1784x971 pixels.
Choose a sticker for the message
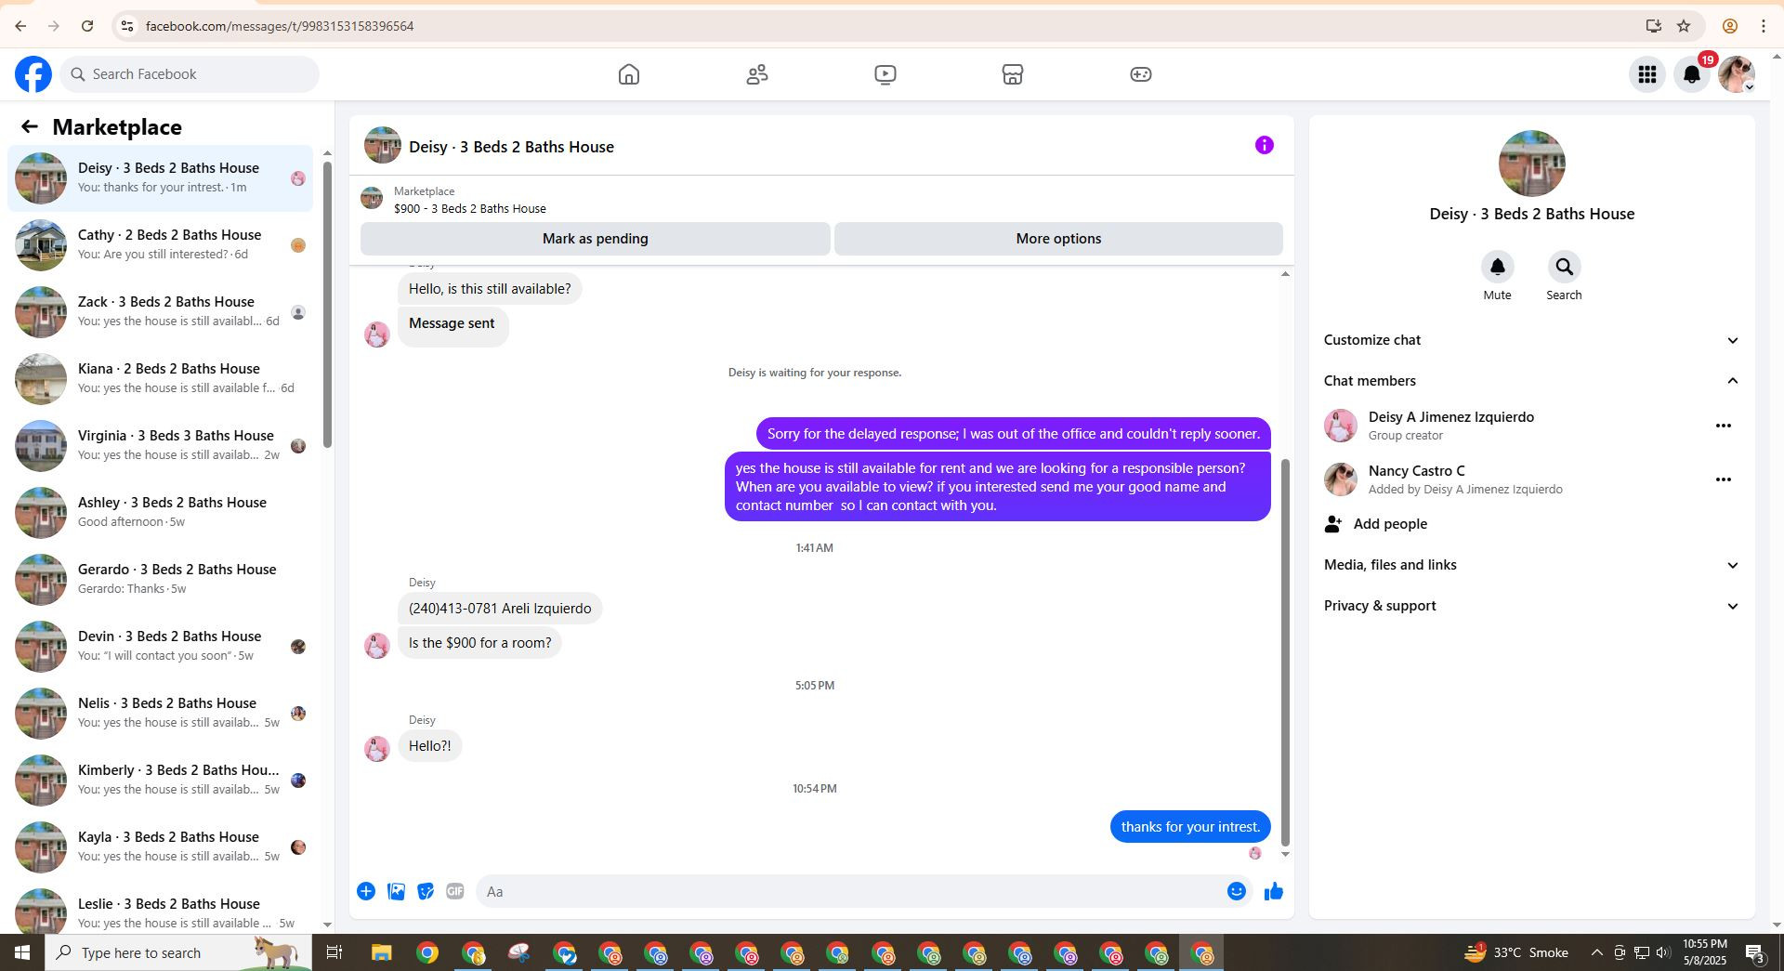point(426,892)
